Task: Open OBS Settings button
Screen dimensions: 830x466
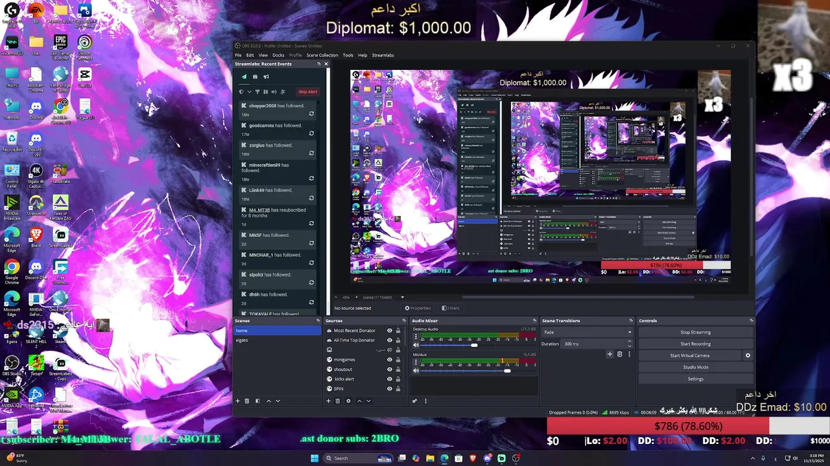Action: 695,379
